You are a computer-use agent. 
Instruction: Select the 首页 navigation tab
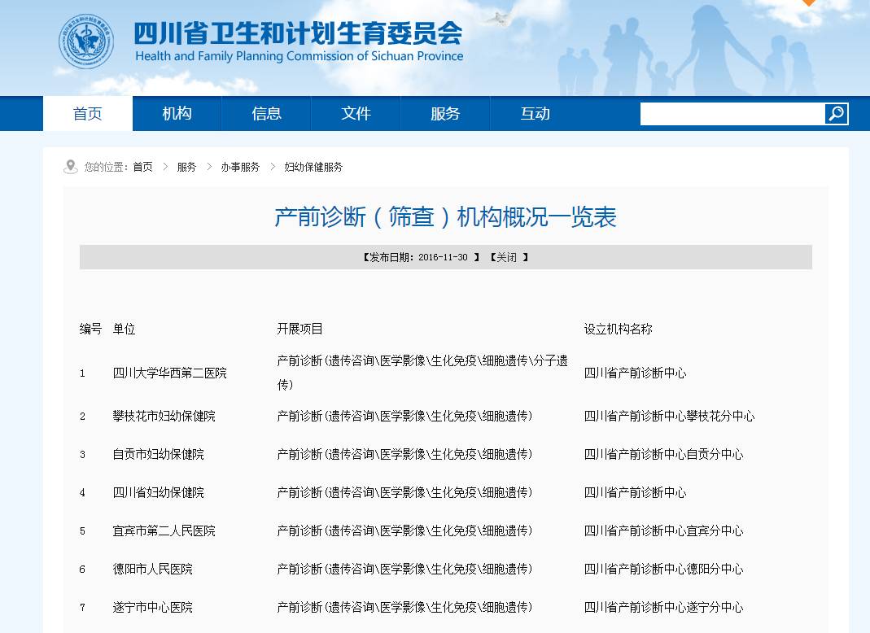tap(88, 114)
